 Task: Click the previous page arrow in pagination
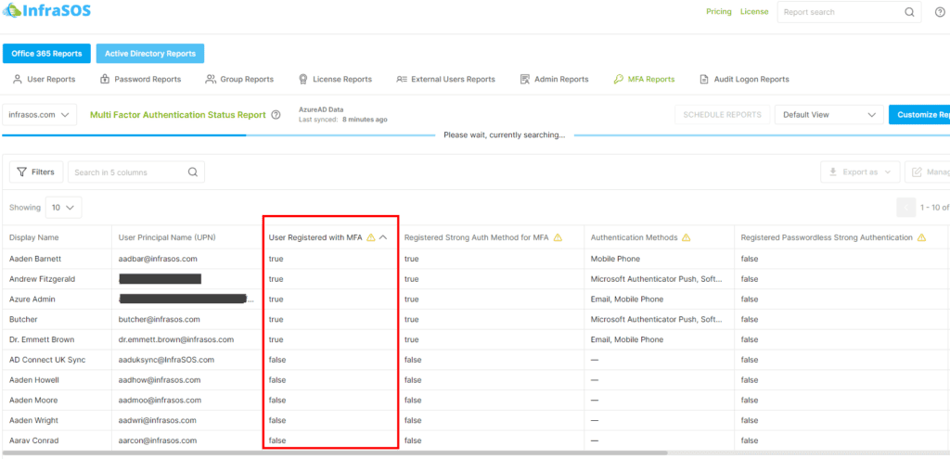906,208
